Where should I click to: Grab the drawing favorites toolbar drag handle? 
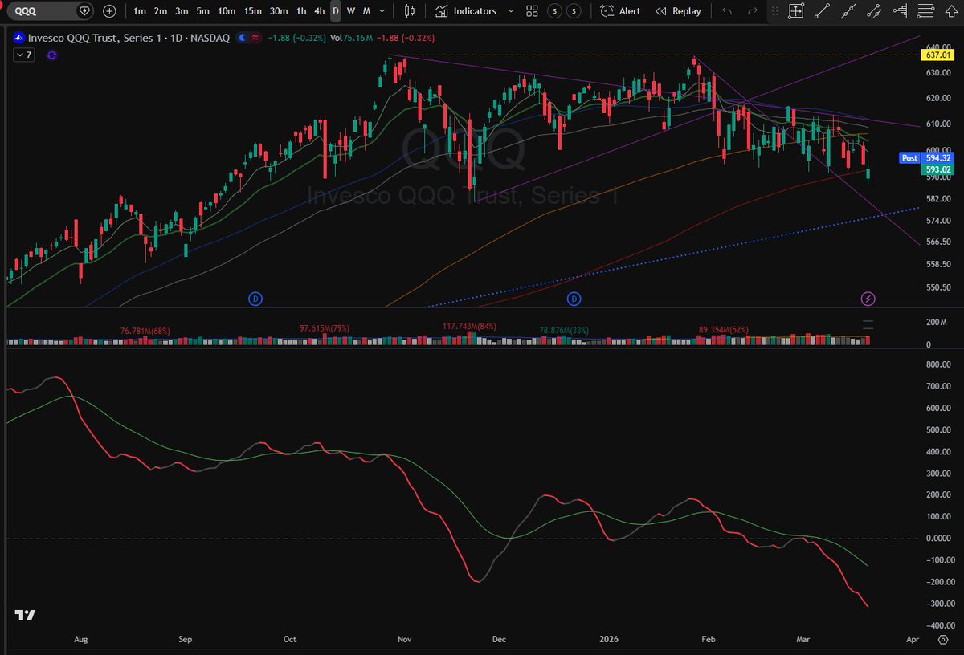pyautogui.click(x=774, y=11)
